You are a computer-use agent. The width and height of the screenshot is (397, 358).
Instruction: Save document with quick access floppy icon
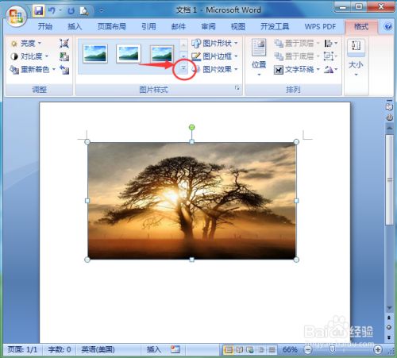[x=39, y=11]
